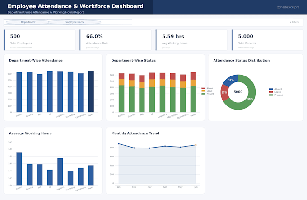Select the Mar data point on Monthly Trend line
Viewport: 307px width, 200px height.
[149, 148]
